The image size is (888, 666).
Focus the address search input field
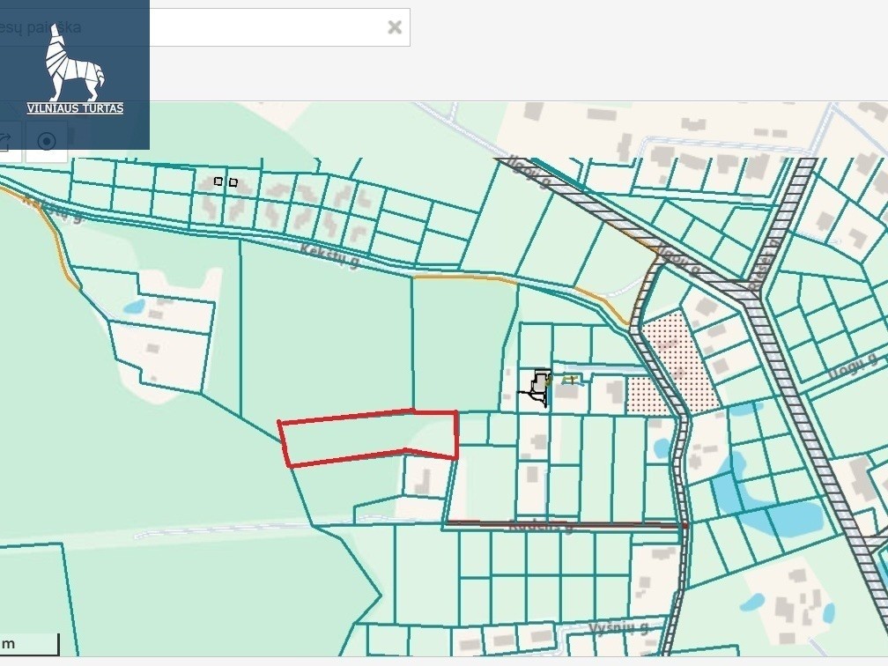264,27
